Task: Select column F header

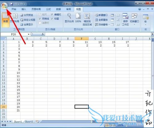Action: pos(82,39)
